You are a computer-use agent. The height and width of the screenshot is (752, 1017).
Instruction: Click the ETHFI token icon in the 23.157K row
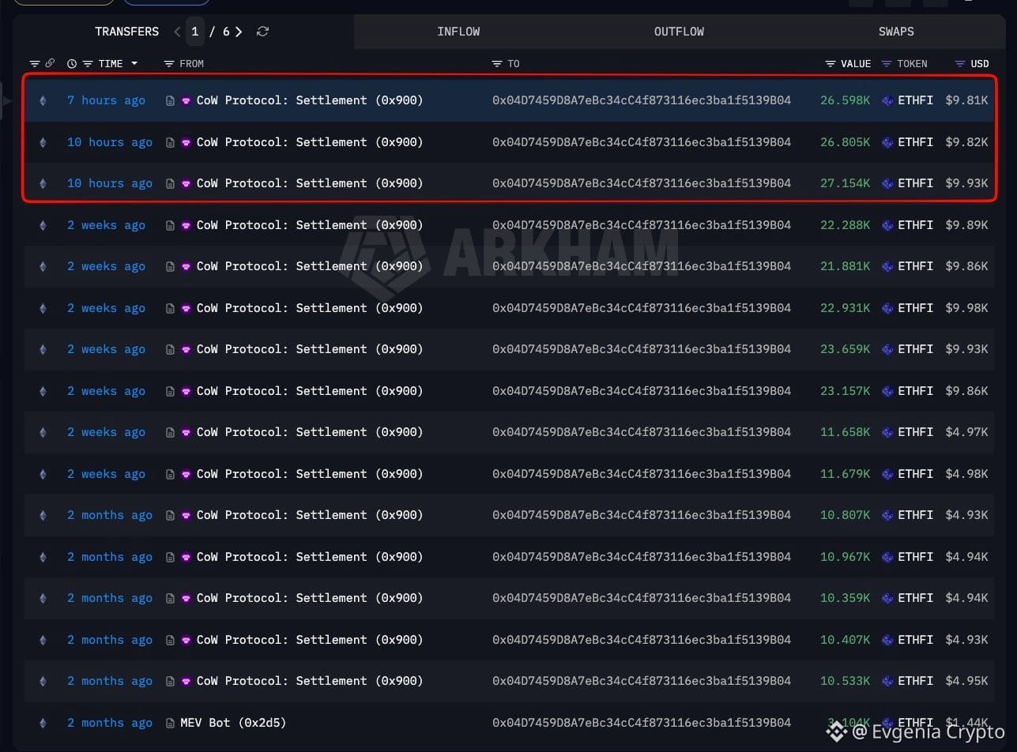(x=887, y=391)
